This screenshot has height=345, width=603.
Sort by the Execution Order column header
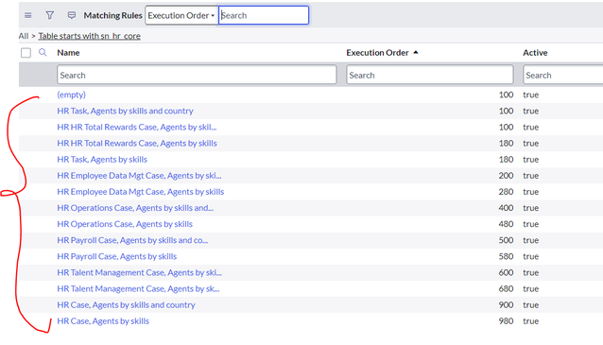(377, 53)
